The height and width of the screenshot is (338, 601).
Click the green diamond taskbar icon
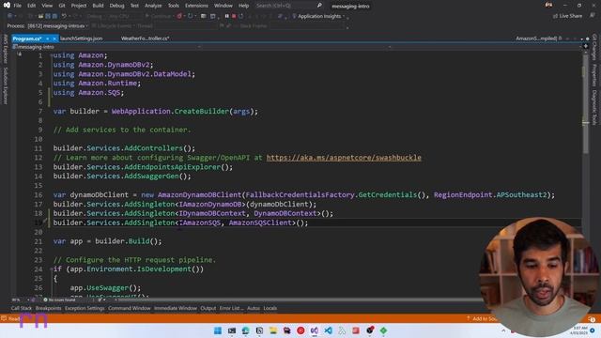383,330
